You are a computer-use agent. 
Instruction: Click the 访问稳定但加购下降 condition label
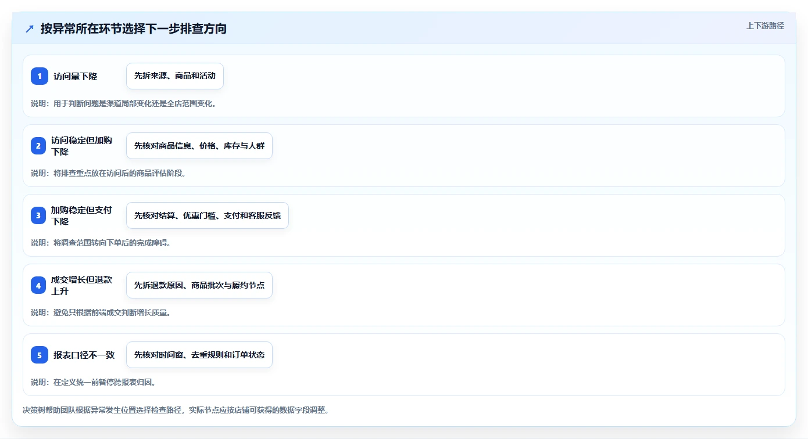coord(81,146)
